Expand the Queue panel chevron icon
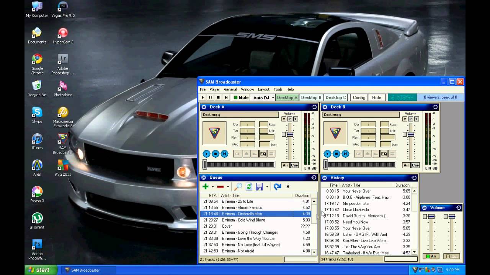The width and height of the screenshot is (490, 275). (204, 178)
